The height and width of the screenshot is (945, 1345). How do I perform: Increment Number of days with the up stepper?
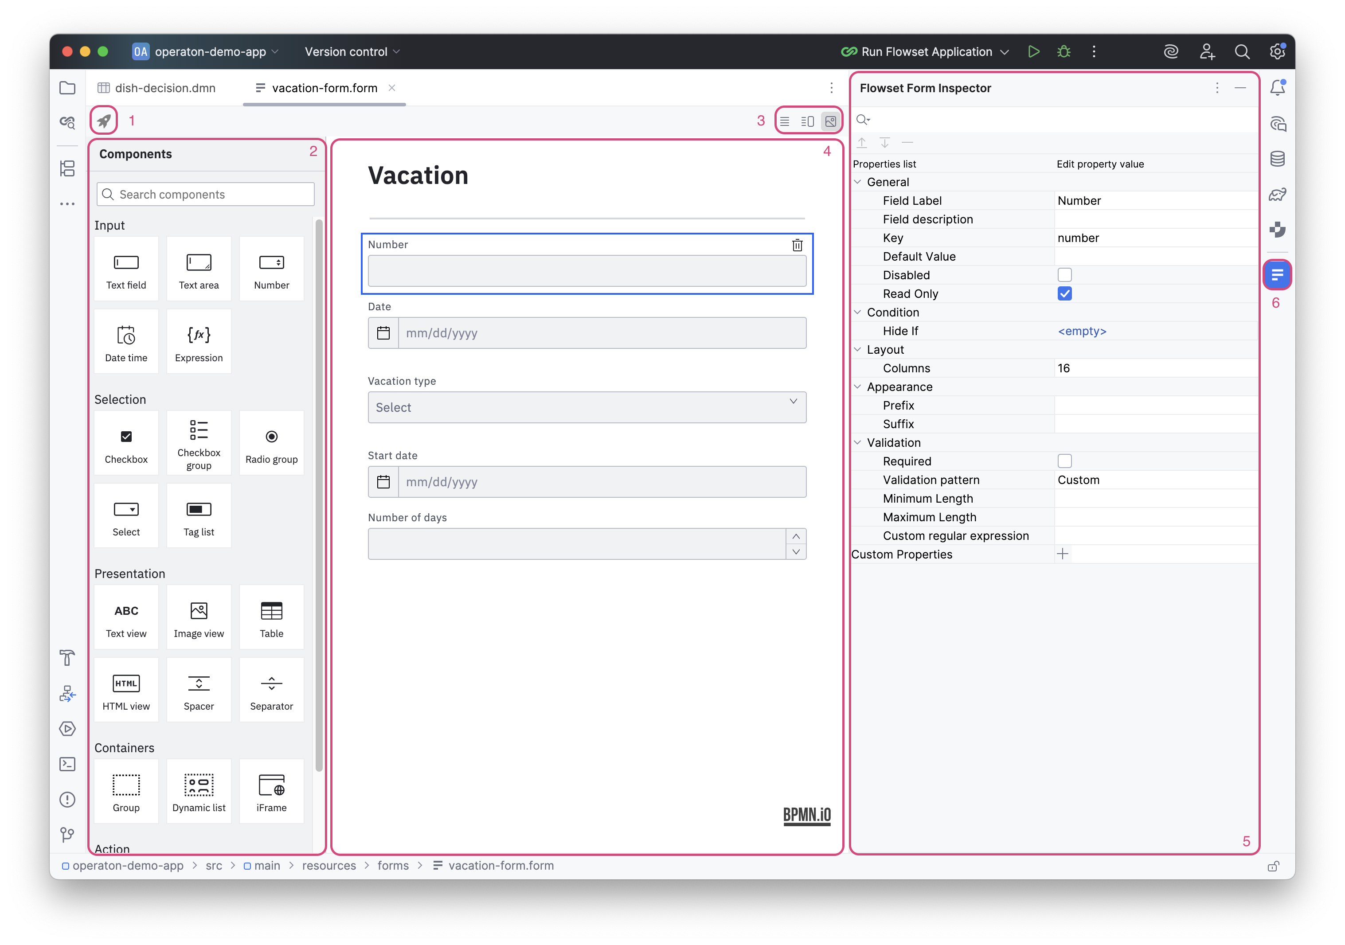(x=795, y=536)
